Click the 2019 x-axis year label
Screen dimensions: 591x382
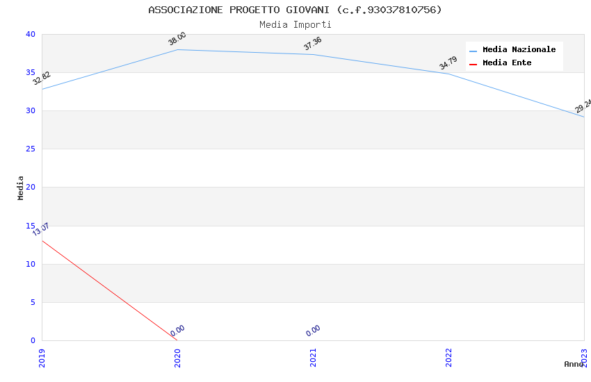[42, 357]
